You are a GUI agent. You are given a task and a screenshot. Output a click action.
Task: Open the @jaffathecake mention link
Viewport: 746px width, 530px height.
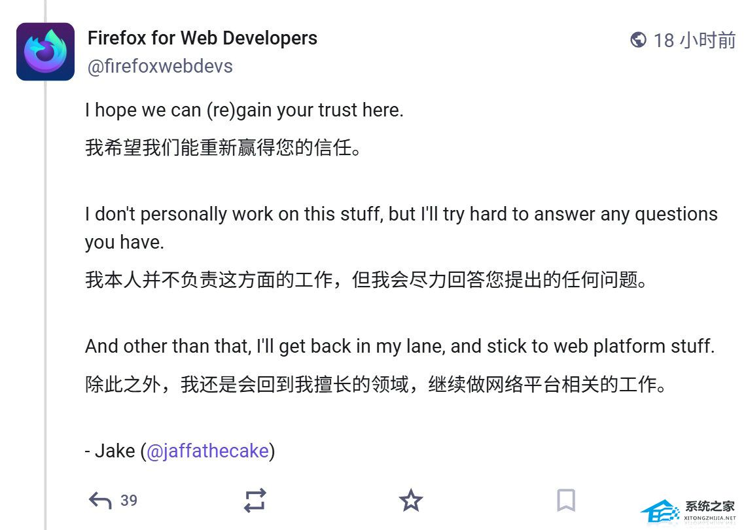point(207,451)
